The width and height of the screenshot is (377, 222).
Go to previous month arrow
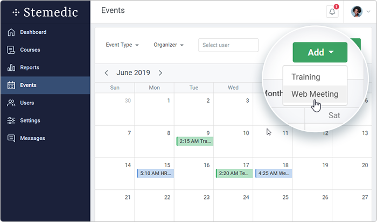107,73
